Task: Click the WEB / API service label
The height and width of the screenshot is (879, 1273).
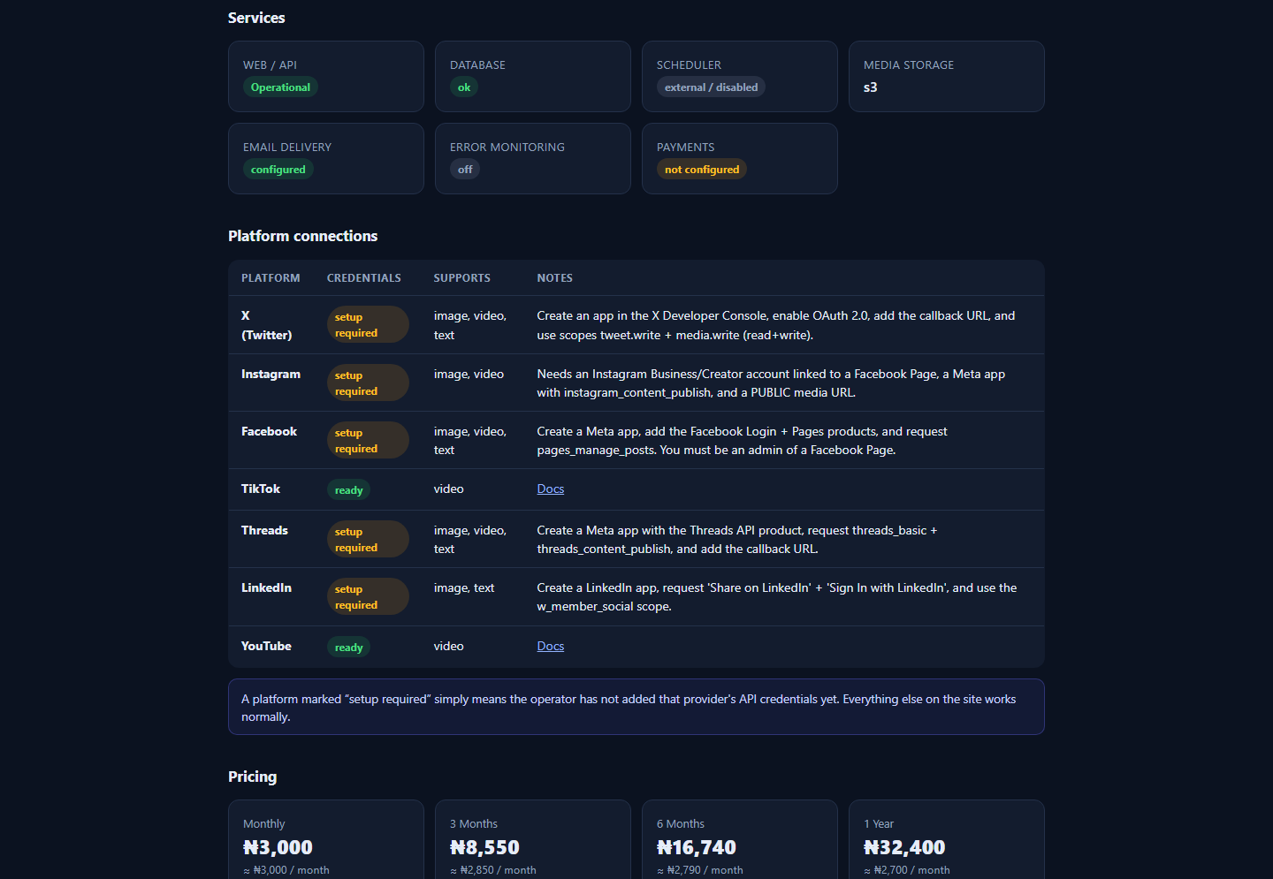Action: coord(270,65)
